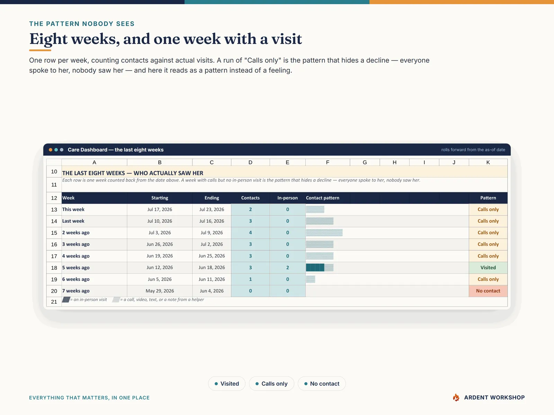Click ending date 'Jun 18, 2026'

212,268
